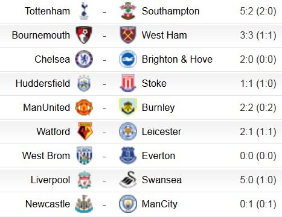
Task: Click the West Ham crest icon
Action: click(128, 35)
